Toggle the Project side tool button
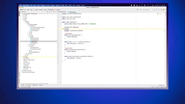Screen dimensions: 185x104 [19, 14]
